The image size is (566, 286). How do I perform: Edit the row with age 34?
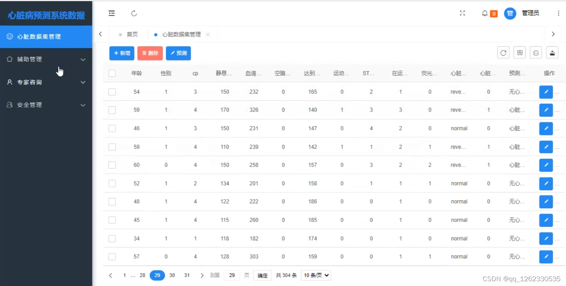coord(546,239)
